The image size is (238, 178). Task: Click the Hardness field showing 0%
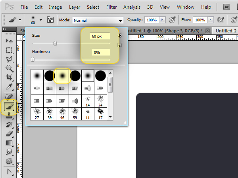[101, 52]
